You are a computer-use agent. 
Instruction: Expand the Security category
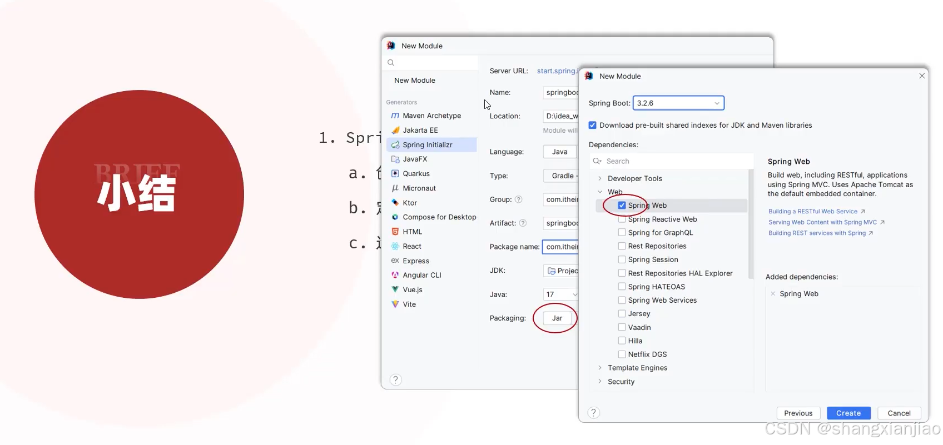(x=600, y=382)
